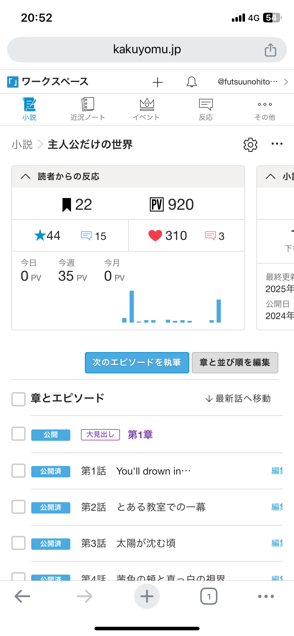Tap the kakuyomu.jp address field
This screenshot has width=294, height=636.
147,49
